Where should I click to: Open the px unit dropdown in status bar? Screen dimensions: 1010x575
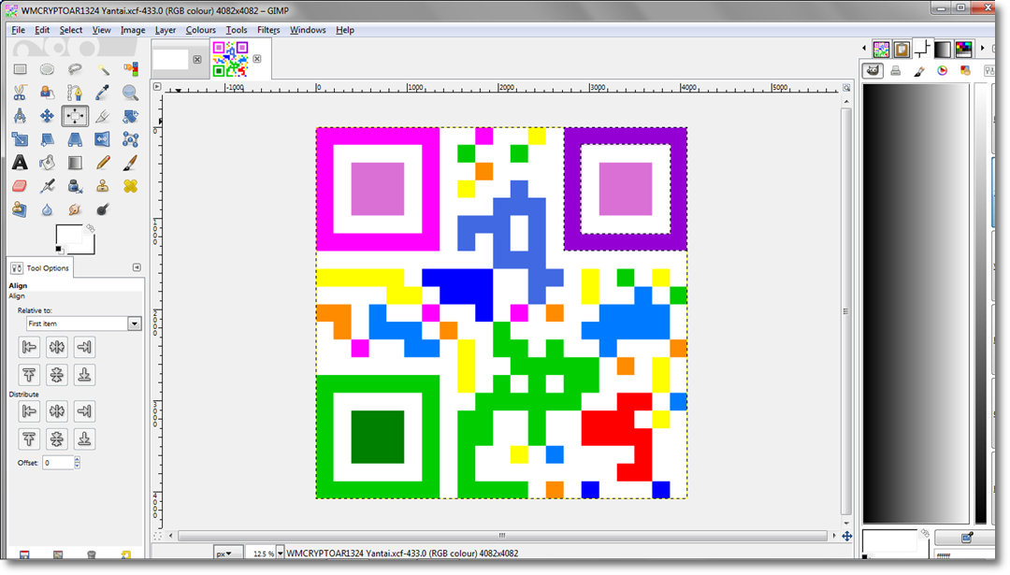[x=227, y=553]
